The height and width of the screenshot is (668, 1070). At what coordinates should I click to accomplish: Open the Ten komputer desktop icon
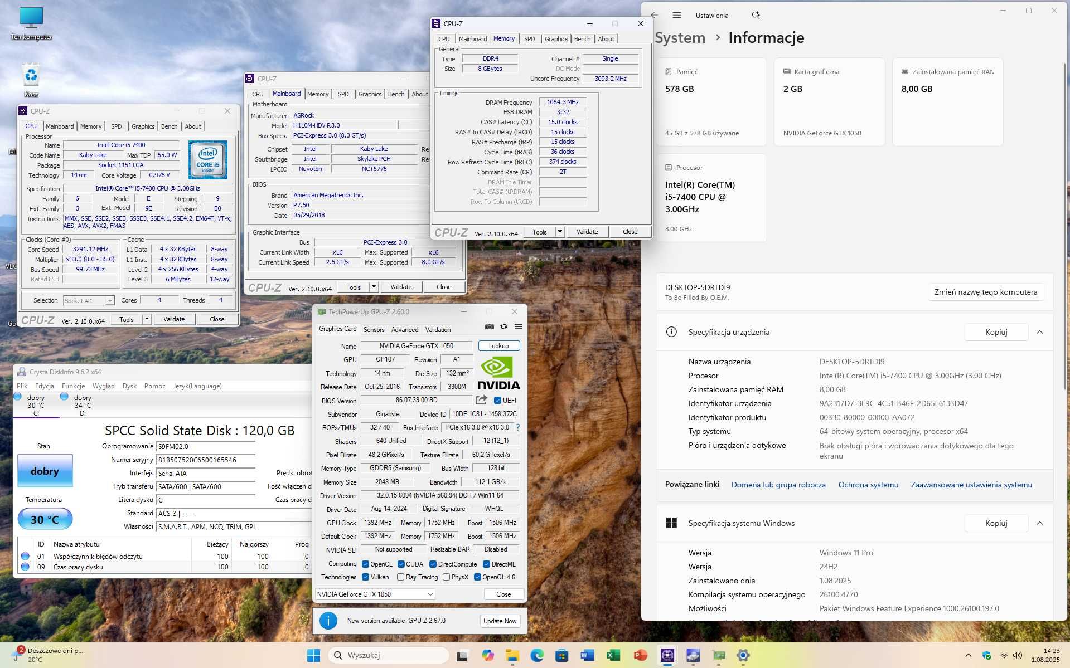tap(31, 23)
